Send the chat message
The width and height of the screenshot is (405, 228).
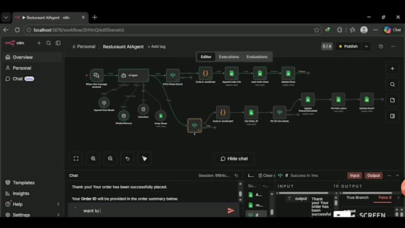click(230, 211)
